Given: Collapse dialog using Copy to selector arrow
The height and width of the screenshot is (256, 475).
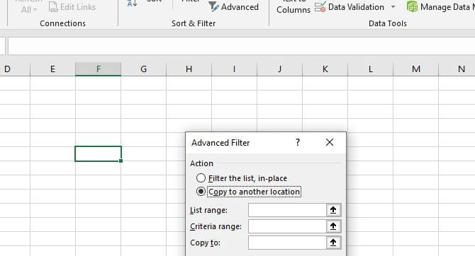Looking at the screenshot, I should coord(333,243).
